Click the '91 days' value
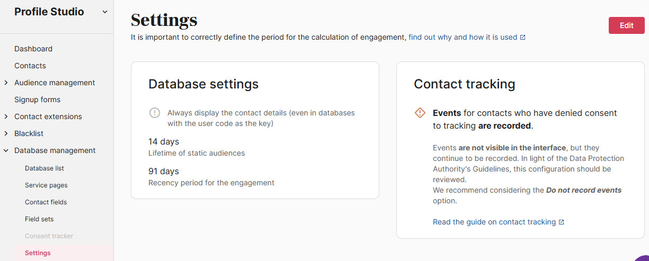Screen dimensions: 649x261 [164, 172]
